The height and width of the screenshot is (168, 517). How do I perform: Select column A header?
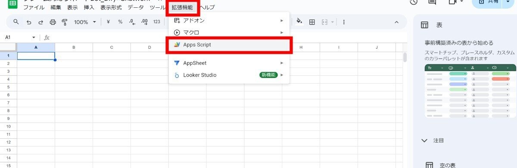tap(36, 47)
